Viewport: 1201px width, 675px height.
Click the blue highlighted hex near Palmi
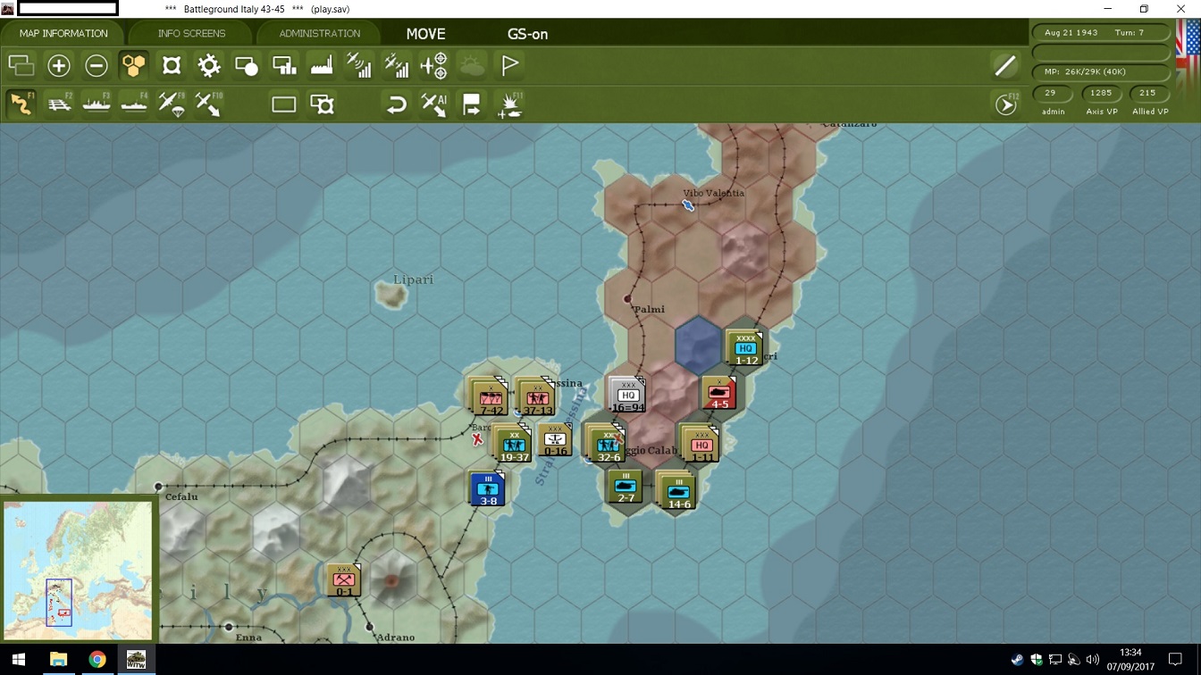[x=699, y=346]
